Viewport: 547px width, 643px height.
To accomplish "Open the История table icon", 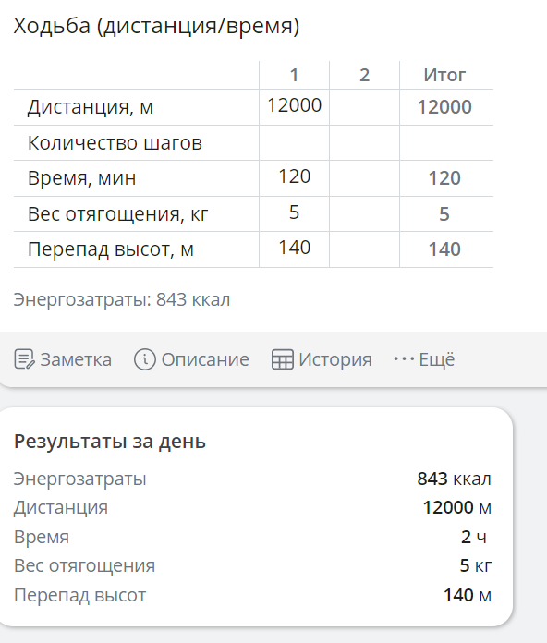I will pyautogui.click(x=282, y=359).
